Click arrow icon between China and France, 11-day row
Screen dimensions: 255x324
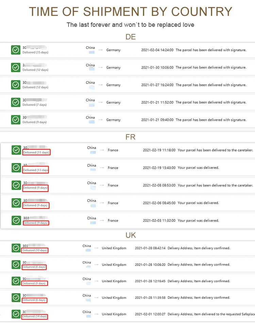[102, 150]
